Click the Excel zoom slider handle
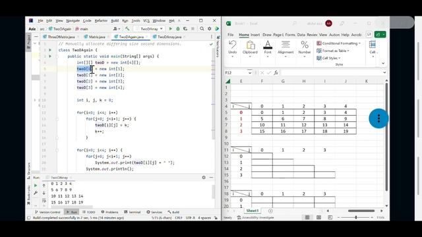This screenshot has width=422, height=237. pyautogui.click(x=356, y=217)
